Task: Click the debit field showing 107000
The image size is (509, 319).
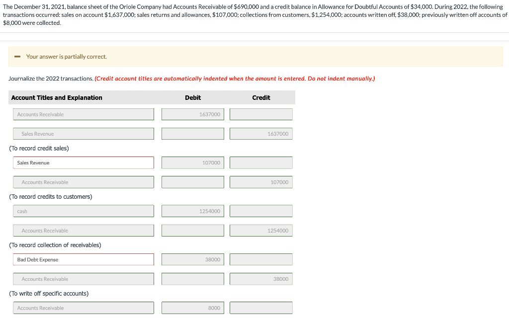Action: [193, 162]
